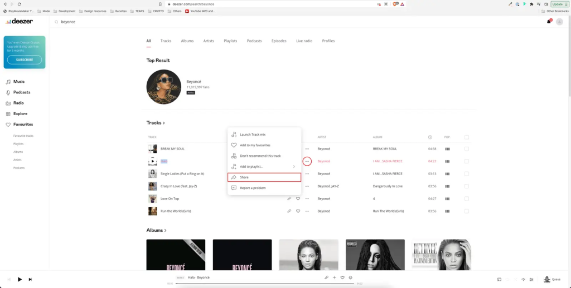Click the SUBSCRIBE button
571x288 pixels.
tap(25, 59)
